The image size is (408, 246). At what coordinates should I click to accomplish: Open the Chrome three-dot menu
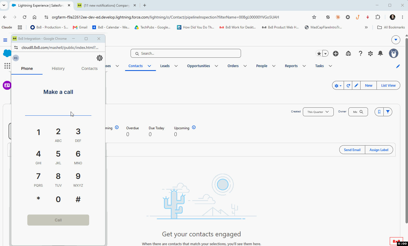402,17
